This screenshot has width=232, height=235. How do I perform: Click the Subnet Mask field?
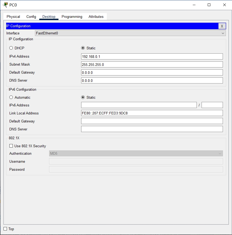coord(152,65)
